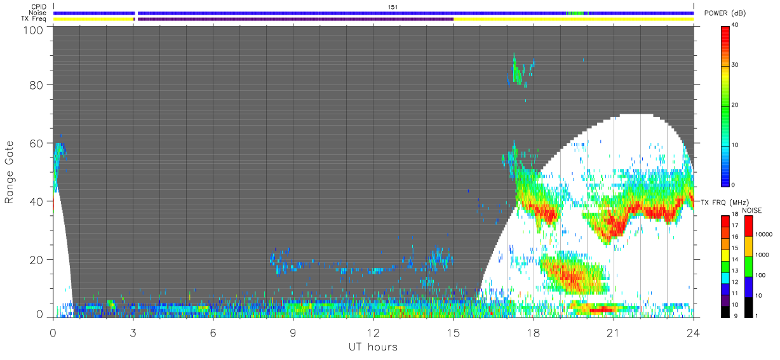Click the black 1 swatch in NOISE legend

point(749,307)
